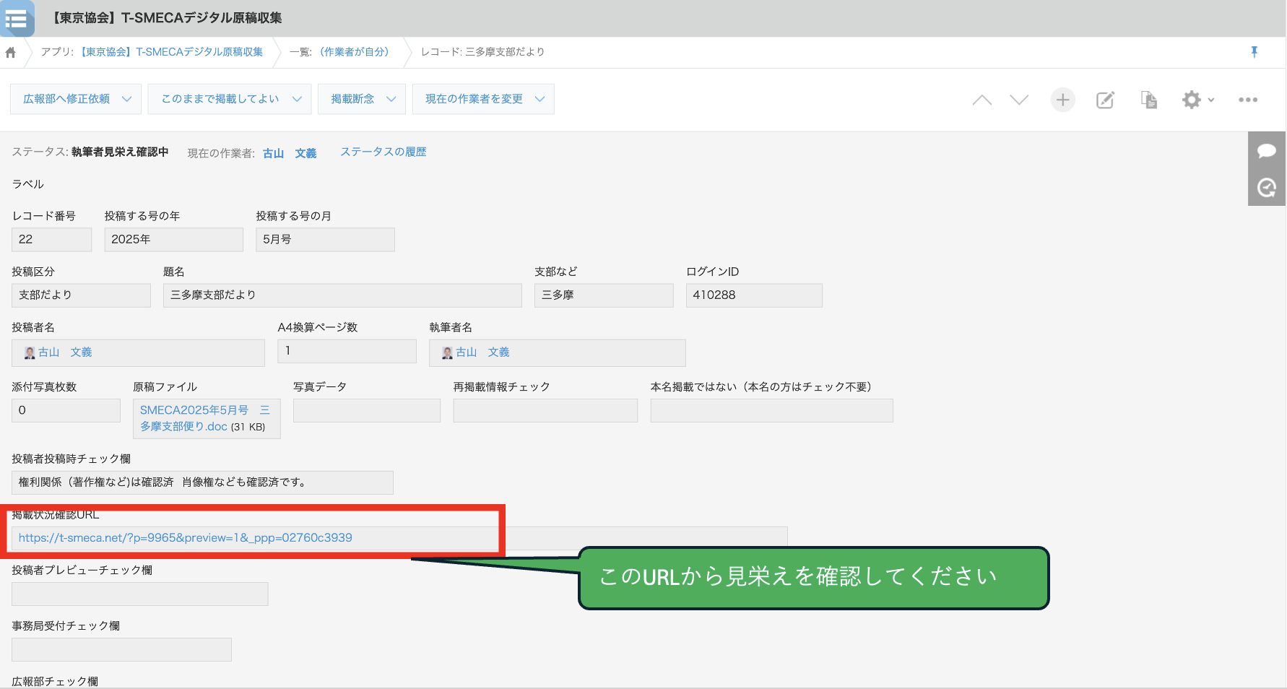The height and width of the screenshot is (689, 1287).
Task: Go to the portal home icon
Action: tap(11, 53)
